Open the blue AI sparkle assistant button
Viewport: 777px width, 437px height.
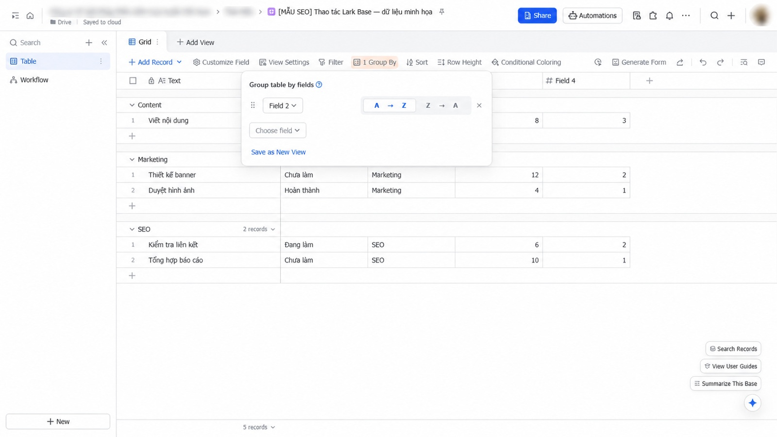(x=752, y=403)
